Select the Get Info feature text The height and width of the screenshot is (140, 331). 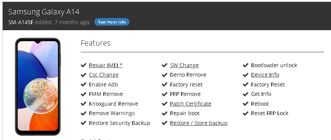[261, 94]
